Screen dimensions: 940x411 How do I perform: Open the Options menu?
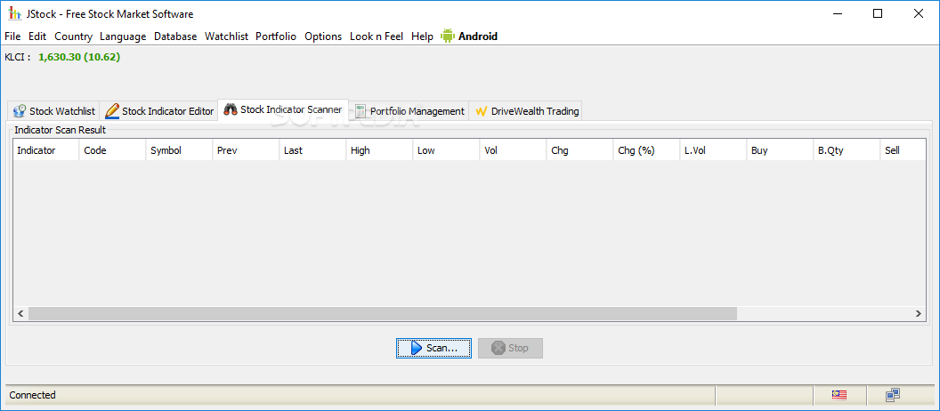[x=323, y=36]
